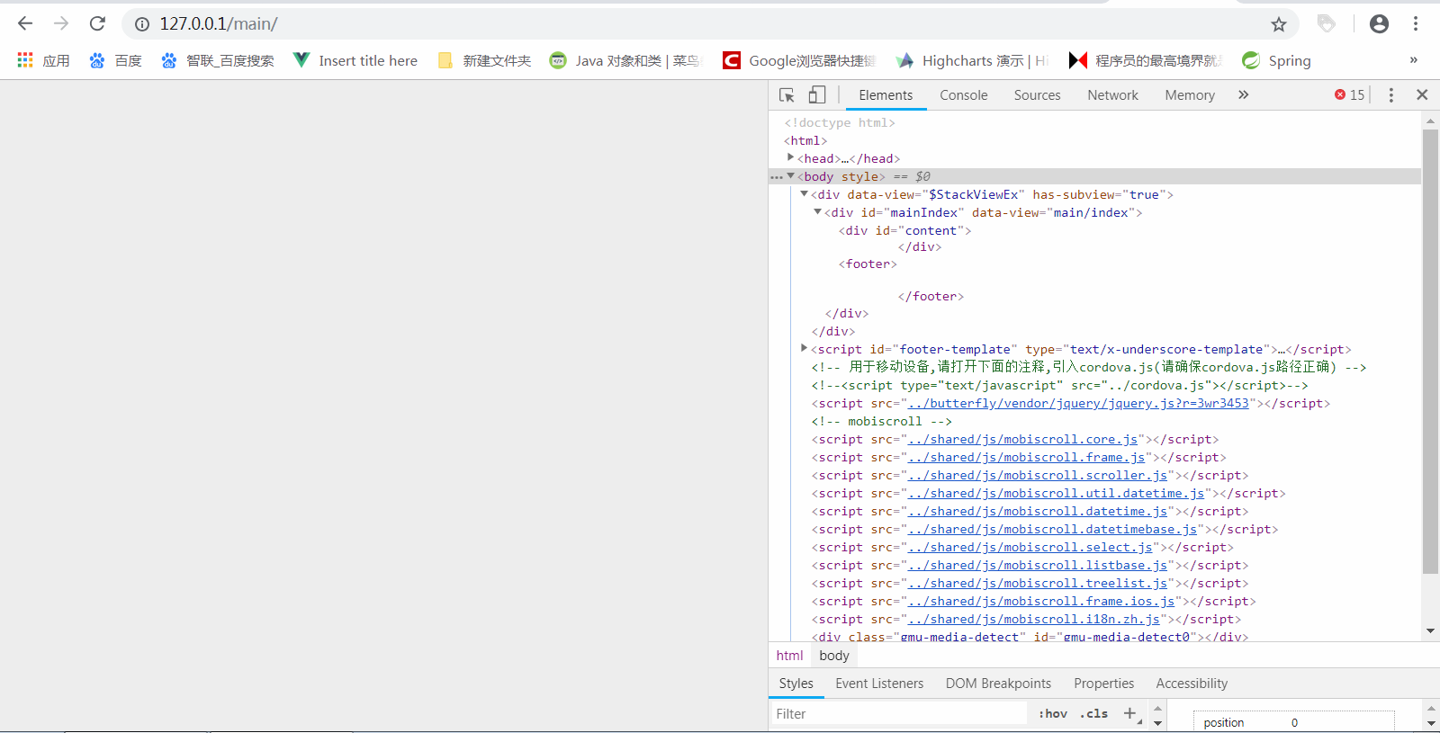Switch to the Memory tab
Image resolution: width=1440 pixels, height=733 pixels.
pos(1190,95)
